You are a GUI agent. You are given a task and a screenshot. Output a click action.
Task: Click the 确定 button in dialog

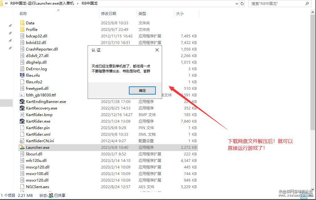(142, 90)
